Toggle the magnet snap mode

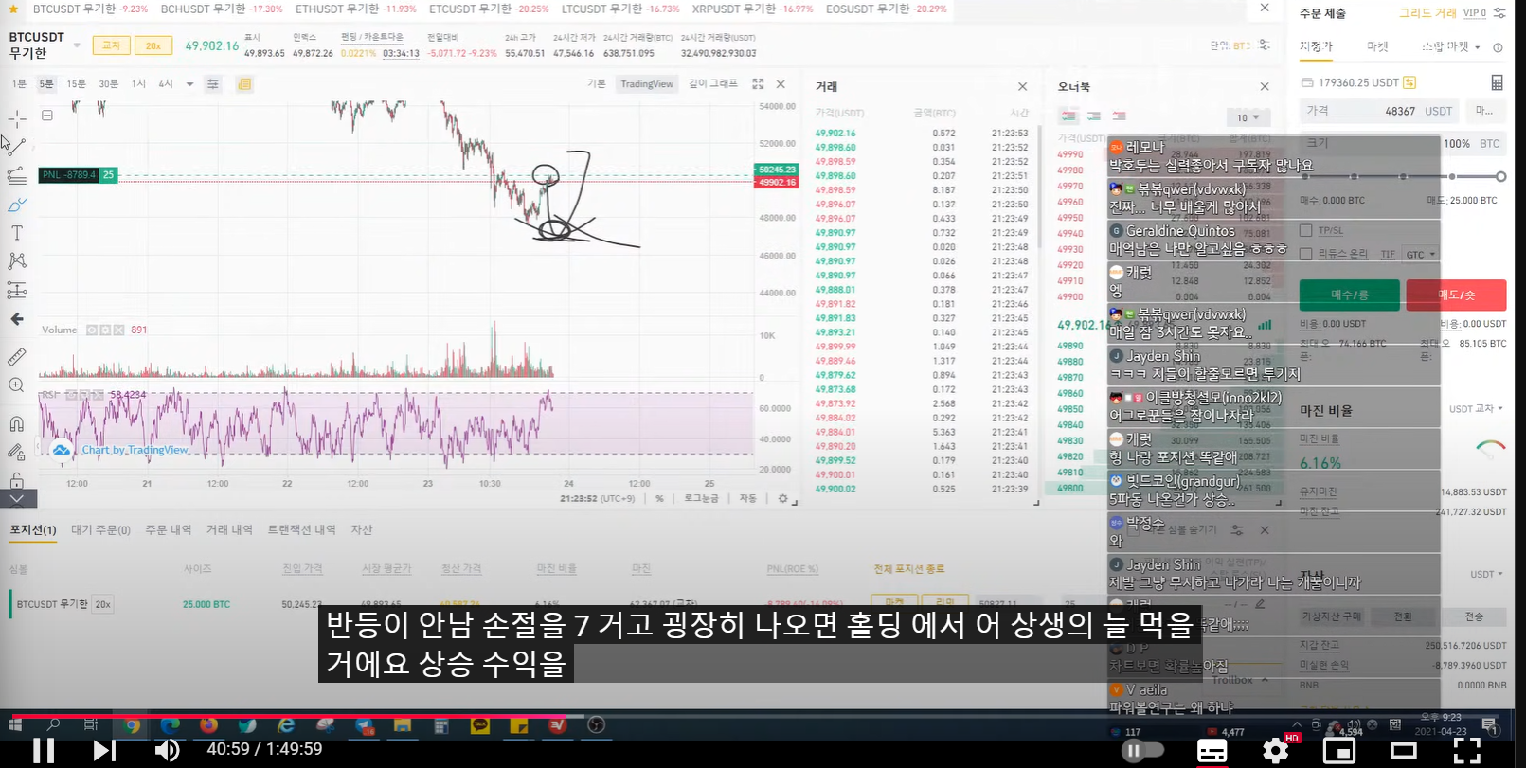[x=17, y=423]
